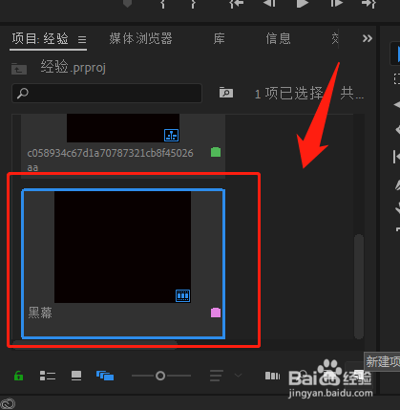Select the 黑幕 clip thumbnail

(122, 247)
